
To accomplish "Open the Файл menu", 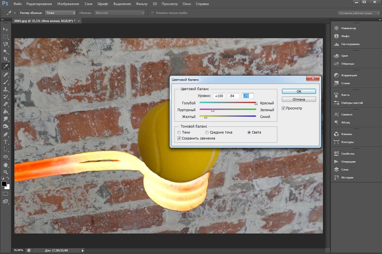I will pos(17,4).
